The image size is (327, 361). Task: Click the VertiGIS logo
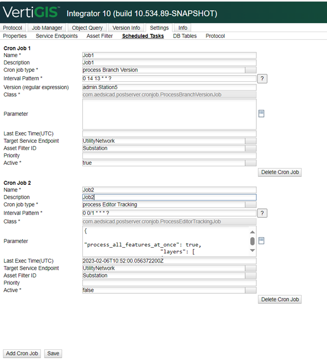click(31, 12)
